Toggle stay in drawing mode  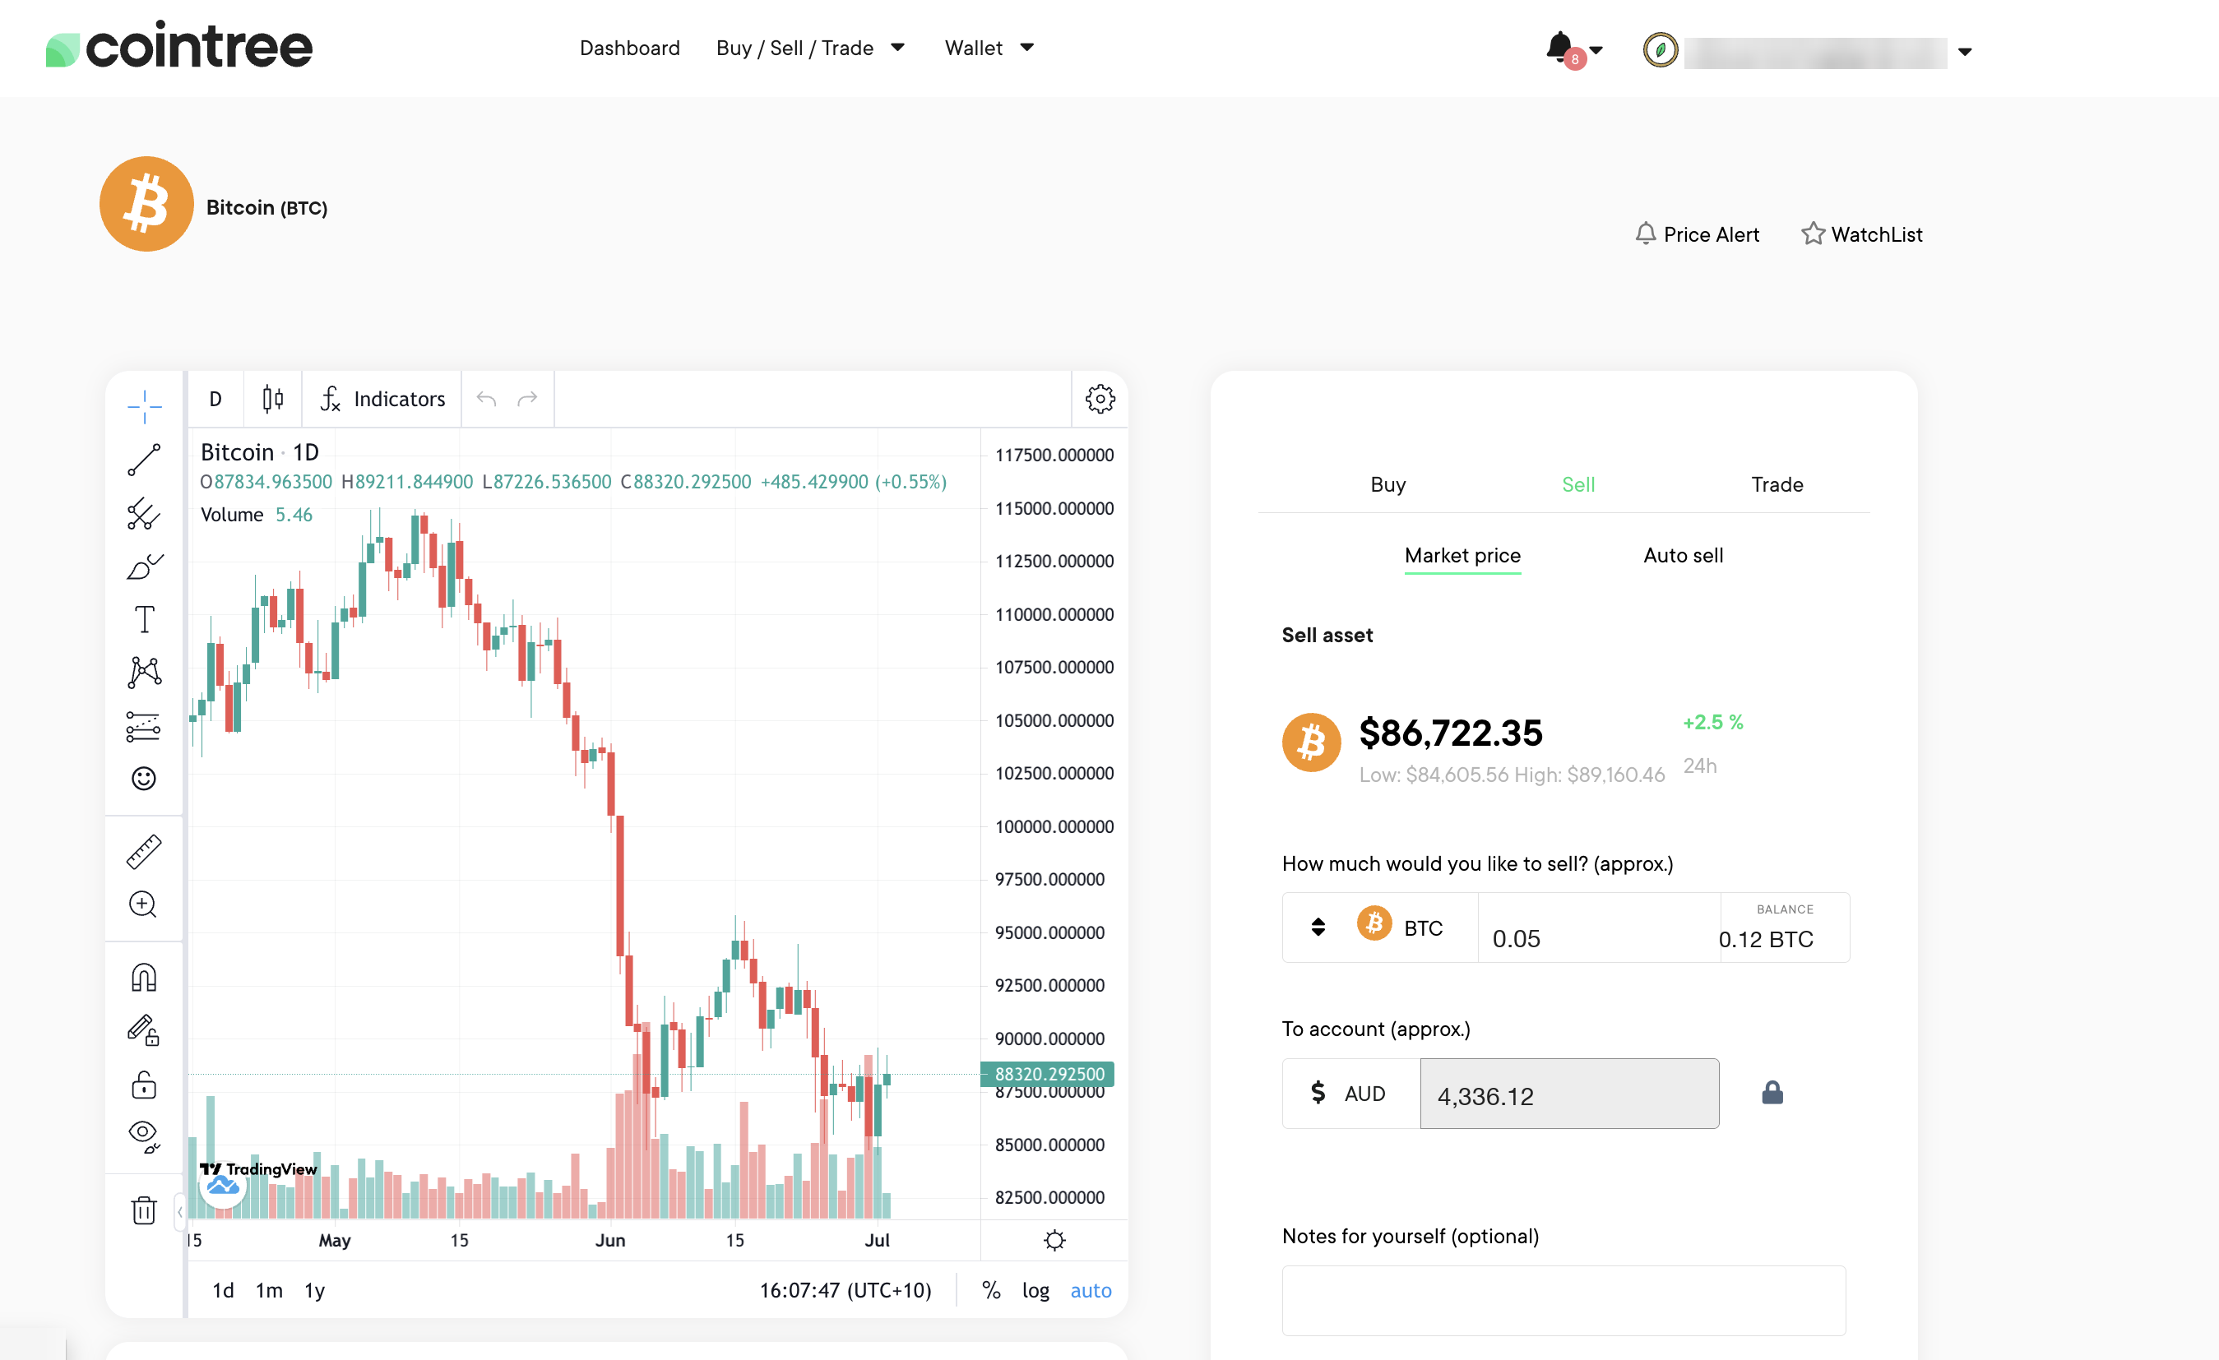(144, 1030)
